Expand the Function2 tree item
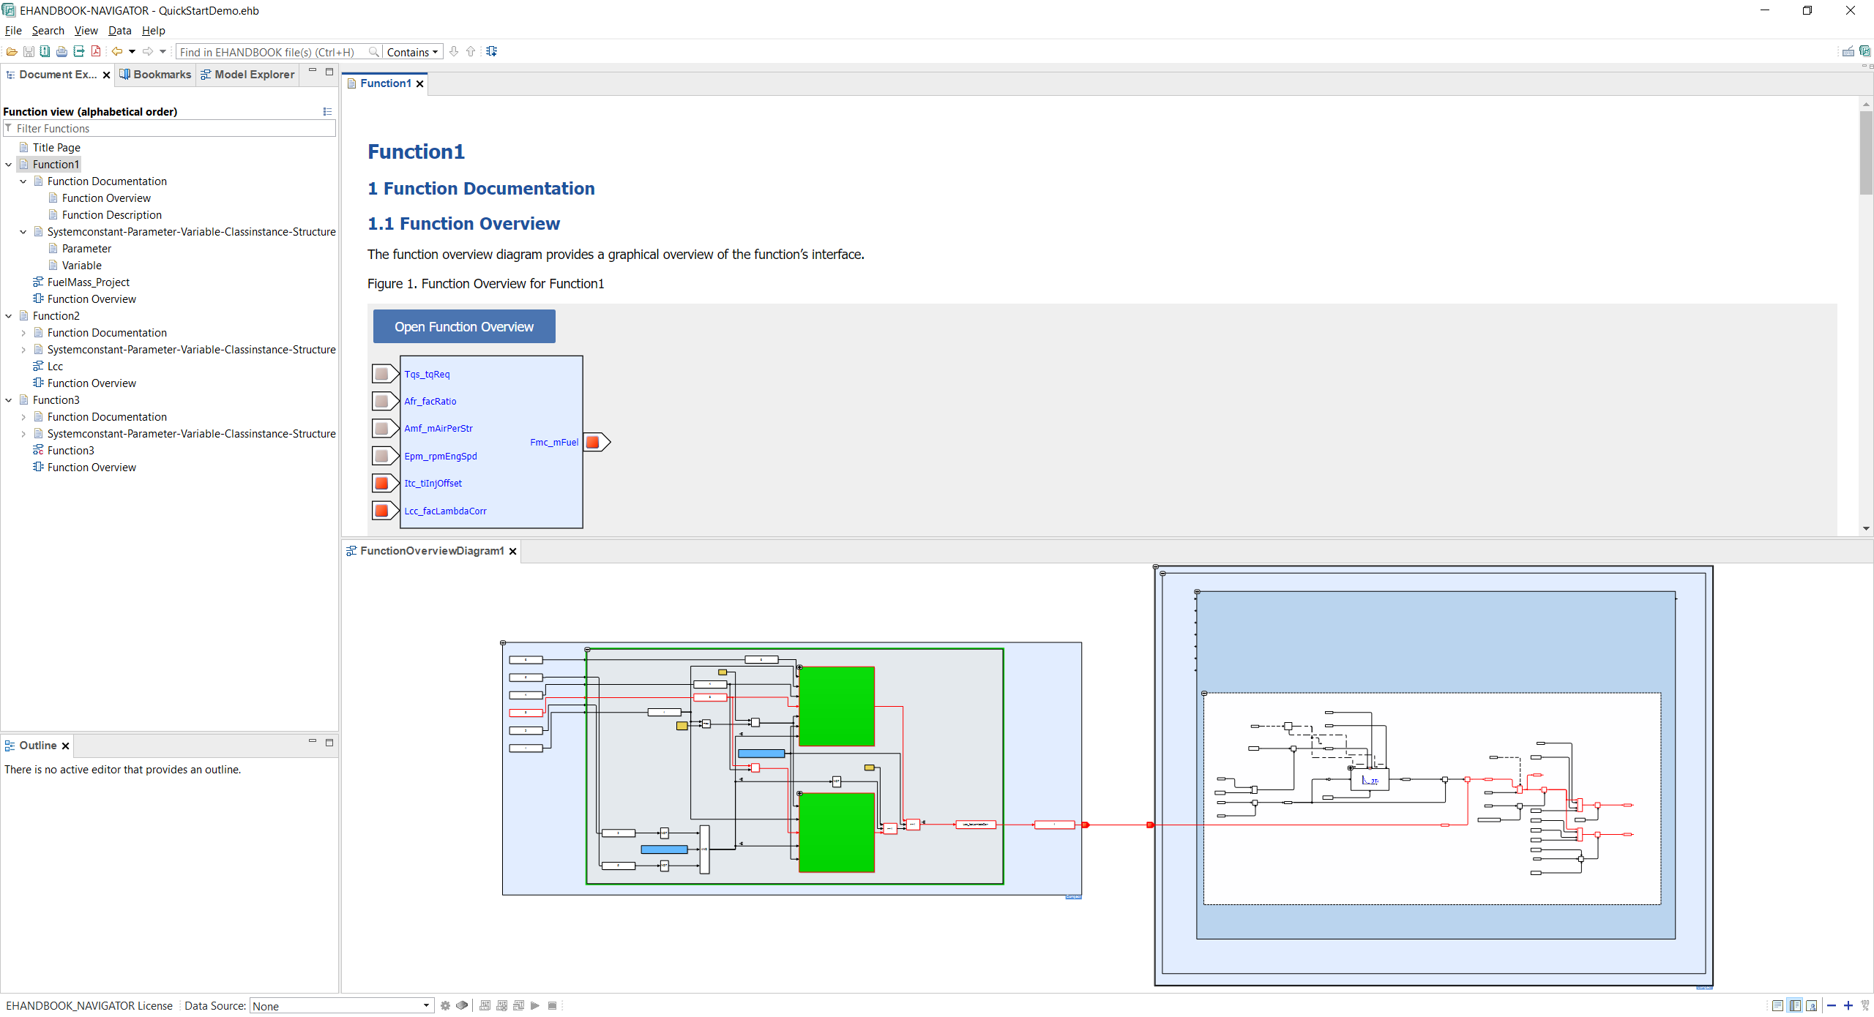This screenshot has height=1017, width=1874. pos(9,315)
